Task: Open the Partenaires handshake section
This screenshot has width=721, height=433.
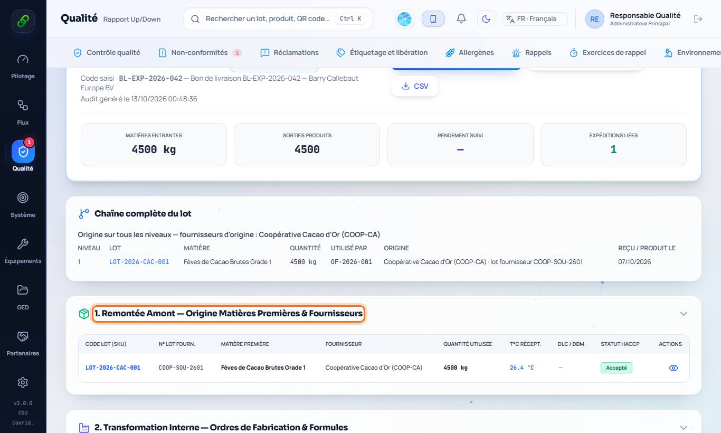Action: (x=23, y=343)
